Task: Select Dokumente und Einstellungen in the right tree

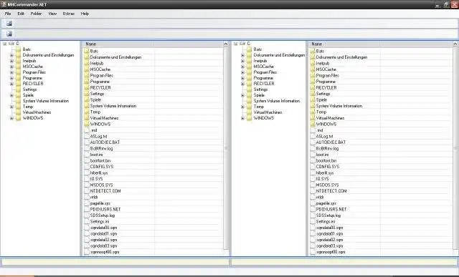Action: pyautogui.click(x=279, y=55)
